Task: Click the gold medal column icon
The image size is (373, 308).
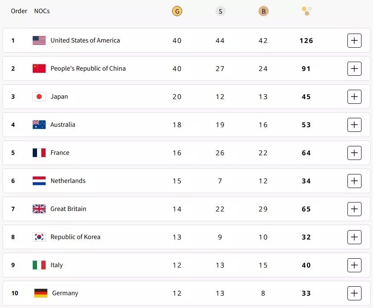Action: point(177,11)
